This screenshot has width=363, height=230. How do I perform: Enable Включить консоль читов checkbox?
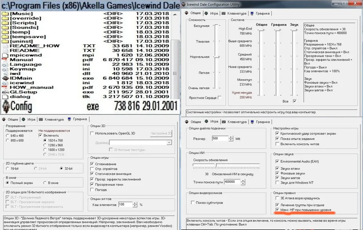click(277, 144)
